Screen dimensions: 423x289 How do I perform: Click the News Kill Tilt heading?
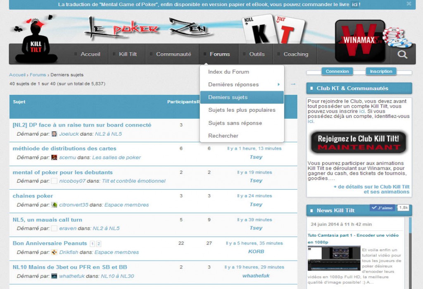(x=335, y=211)
